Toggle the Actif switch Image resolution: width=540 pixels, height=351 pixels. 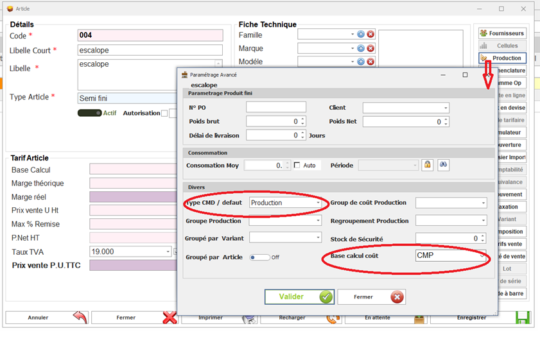90,113
